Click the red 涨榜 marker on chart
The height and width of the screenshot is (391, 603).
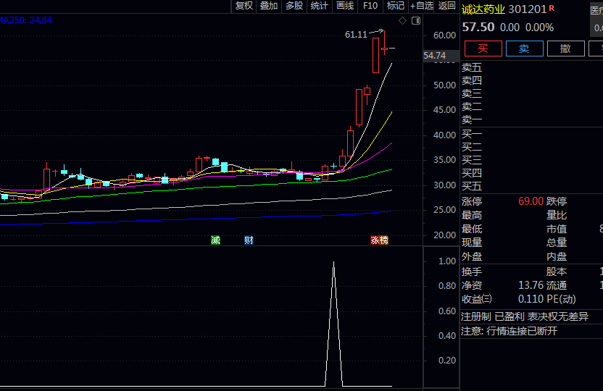click(379, 240)
